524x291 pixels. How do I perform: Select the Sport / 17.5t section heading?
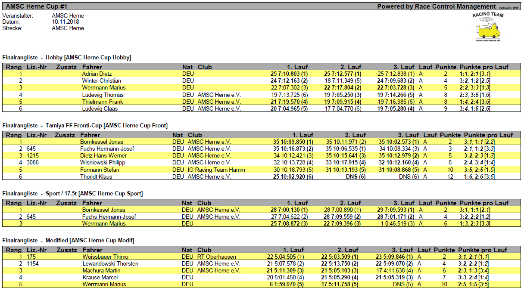(72, 193)
